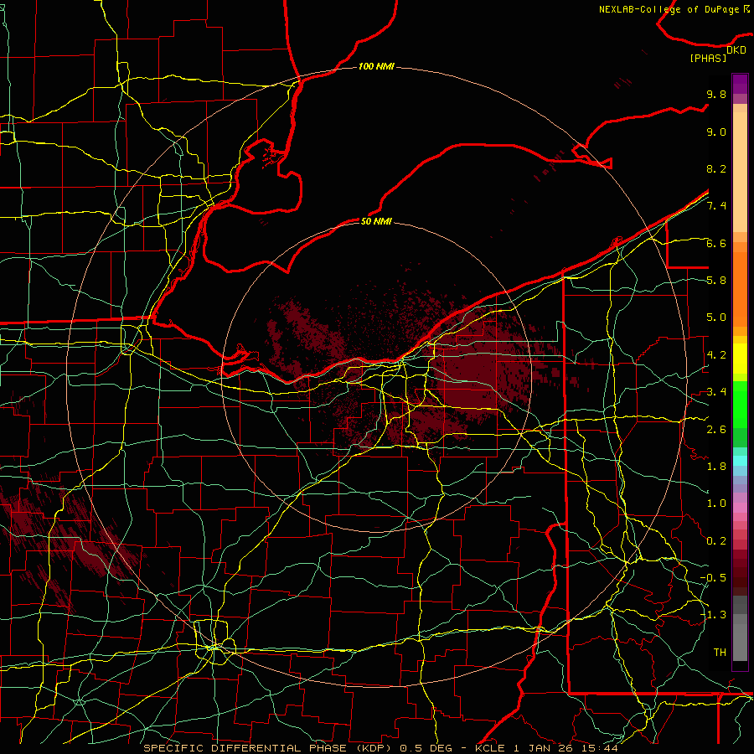Screen dimensions: 754x754
Task: Click the -1.3 value on the color scale
Action: point(713,615)
